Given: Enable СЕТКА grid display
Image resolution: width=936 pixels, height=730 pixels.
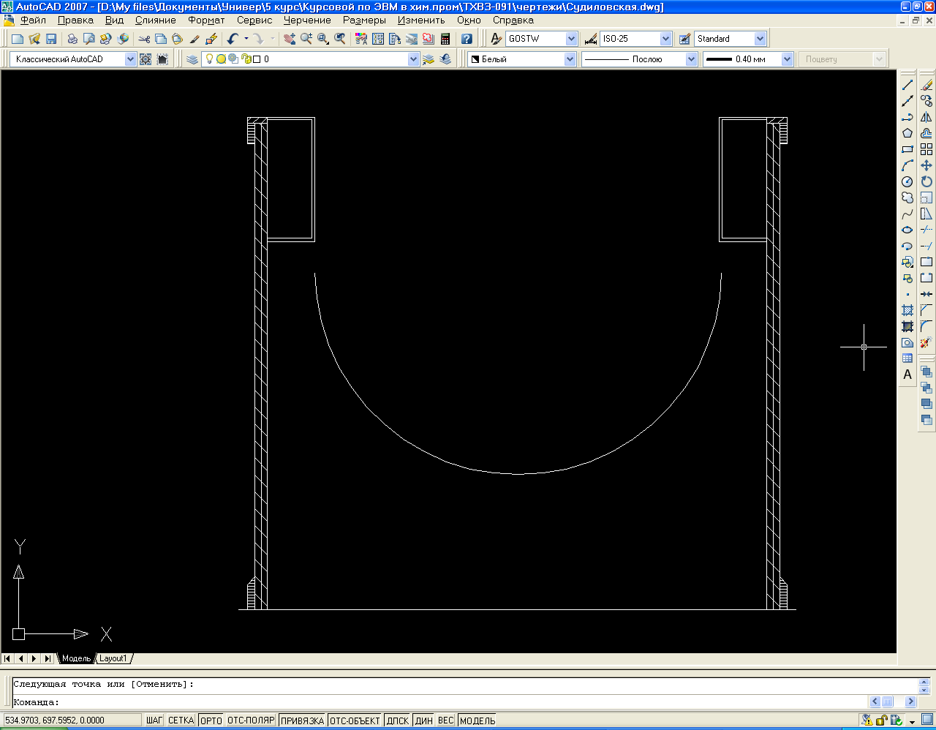Looking at the screenshot, I should 181,720.
